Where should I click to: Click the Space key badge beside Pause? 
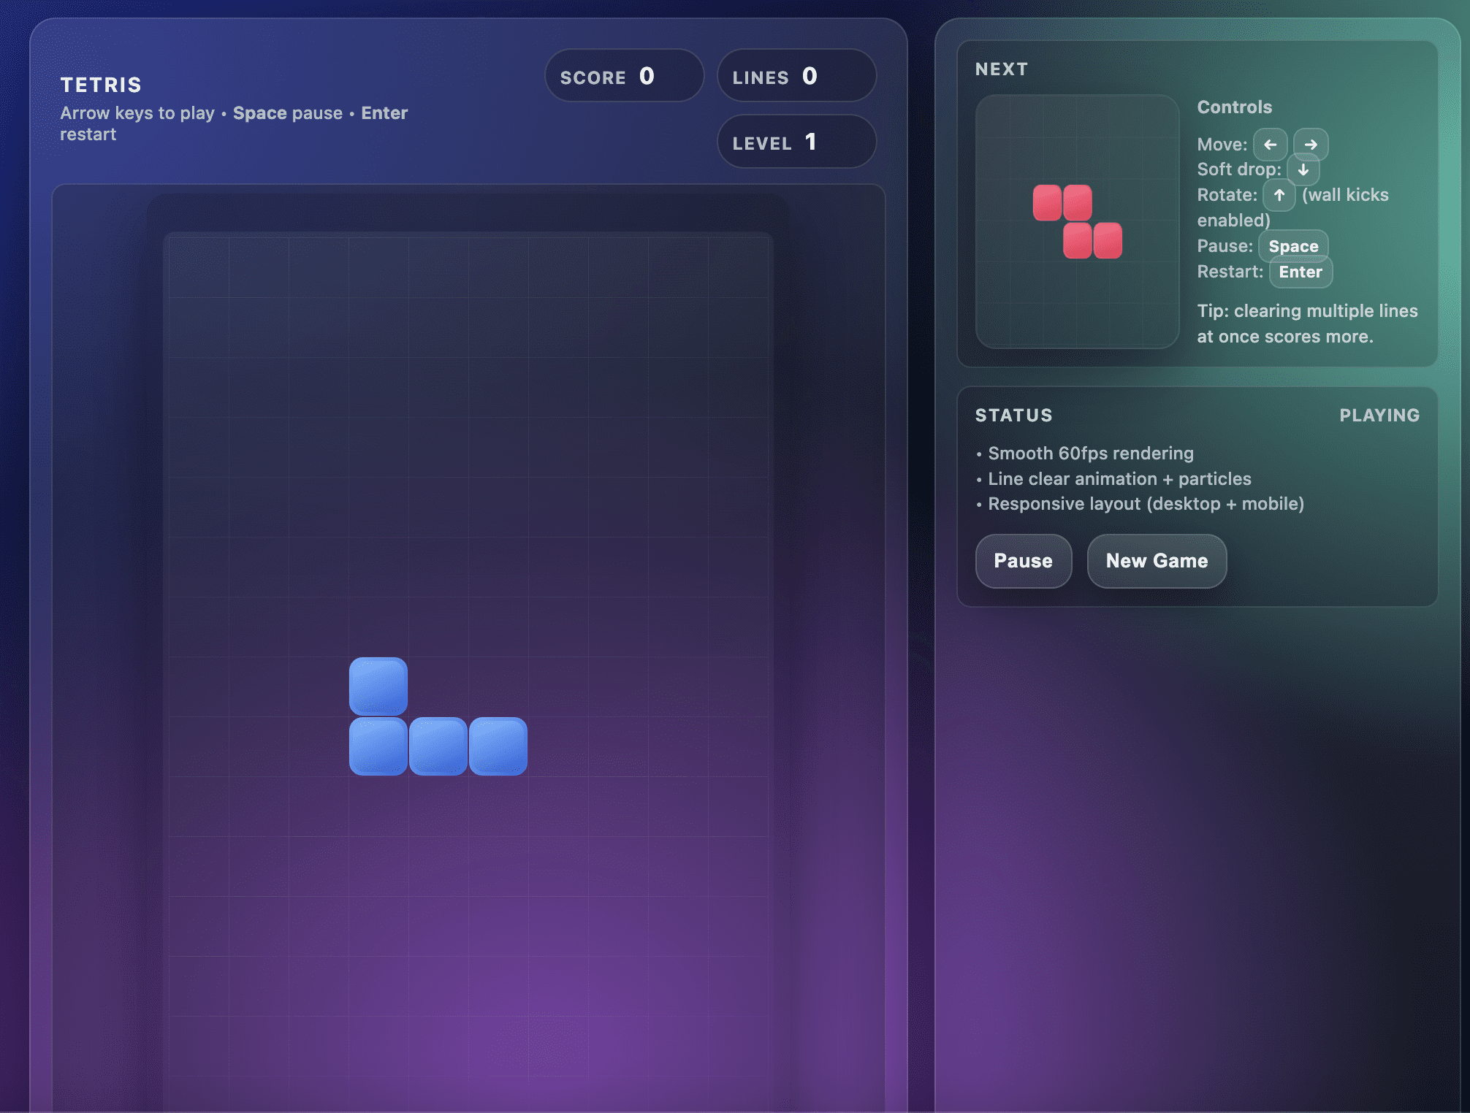(1293, 245)
